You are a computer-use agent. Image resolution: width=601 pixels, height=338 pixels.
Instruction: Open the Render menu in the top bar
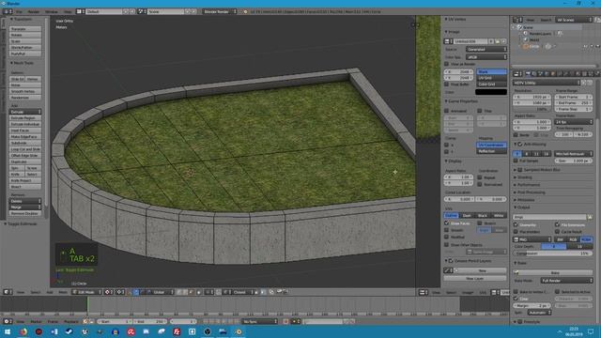click(34, 12)
